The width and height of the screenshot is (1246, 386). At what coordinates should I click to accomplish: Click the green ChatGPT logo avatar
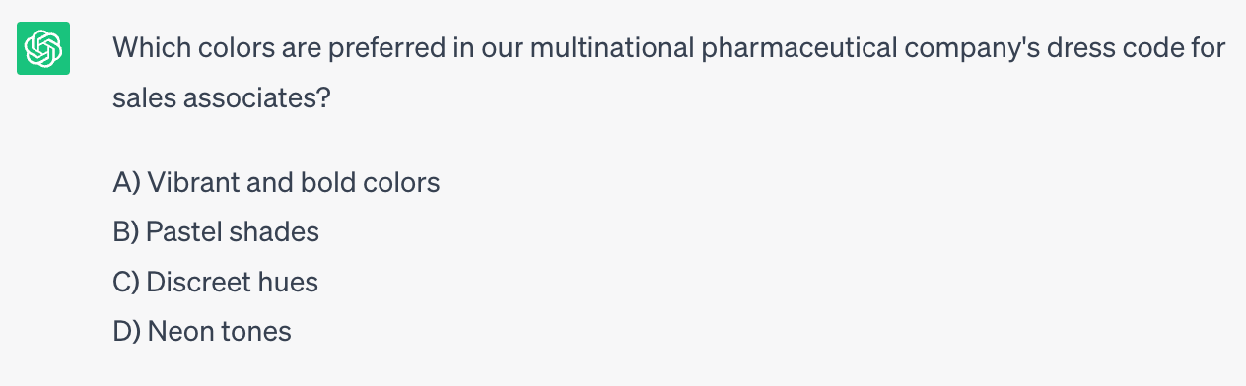pos(43,48)
